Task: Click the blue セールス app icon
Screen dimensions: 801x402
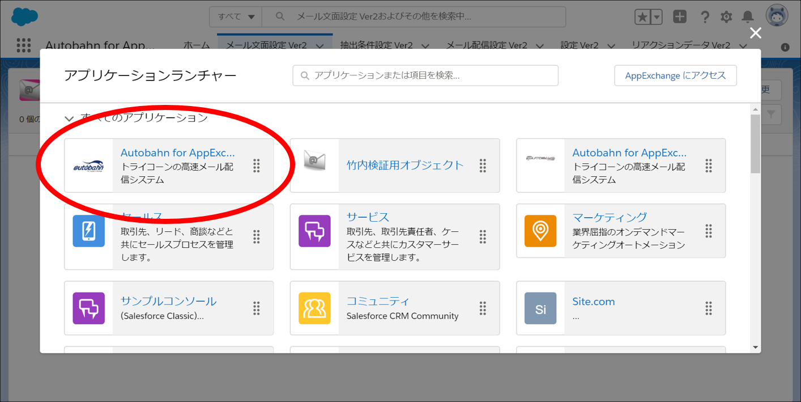Action: click(x=88, y=231)
